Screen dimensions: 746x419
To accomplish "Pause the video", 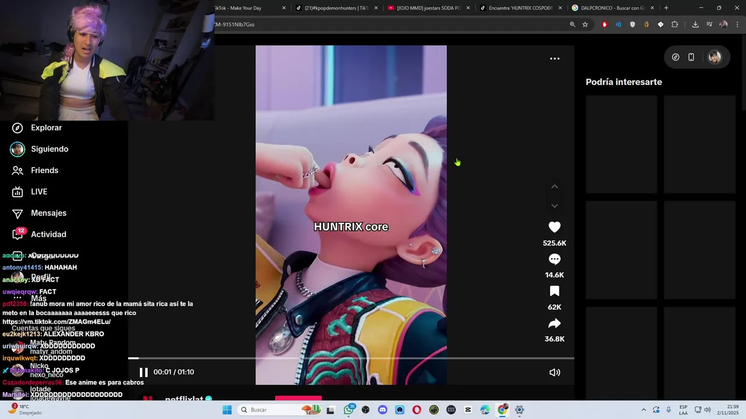I will coord(143,372).
